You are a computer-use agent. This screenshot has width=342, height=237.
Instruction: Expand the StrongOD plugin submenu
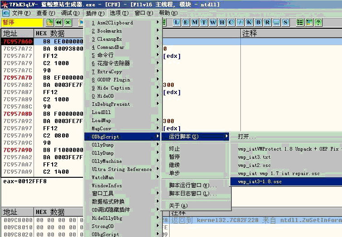123,226
